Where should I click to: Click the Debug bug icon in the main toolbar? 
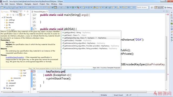[x=68, y=8]
